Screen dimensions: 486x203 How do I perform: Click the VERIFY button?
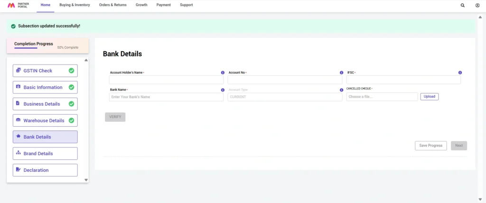(x=115, y=117)
